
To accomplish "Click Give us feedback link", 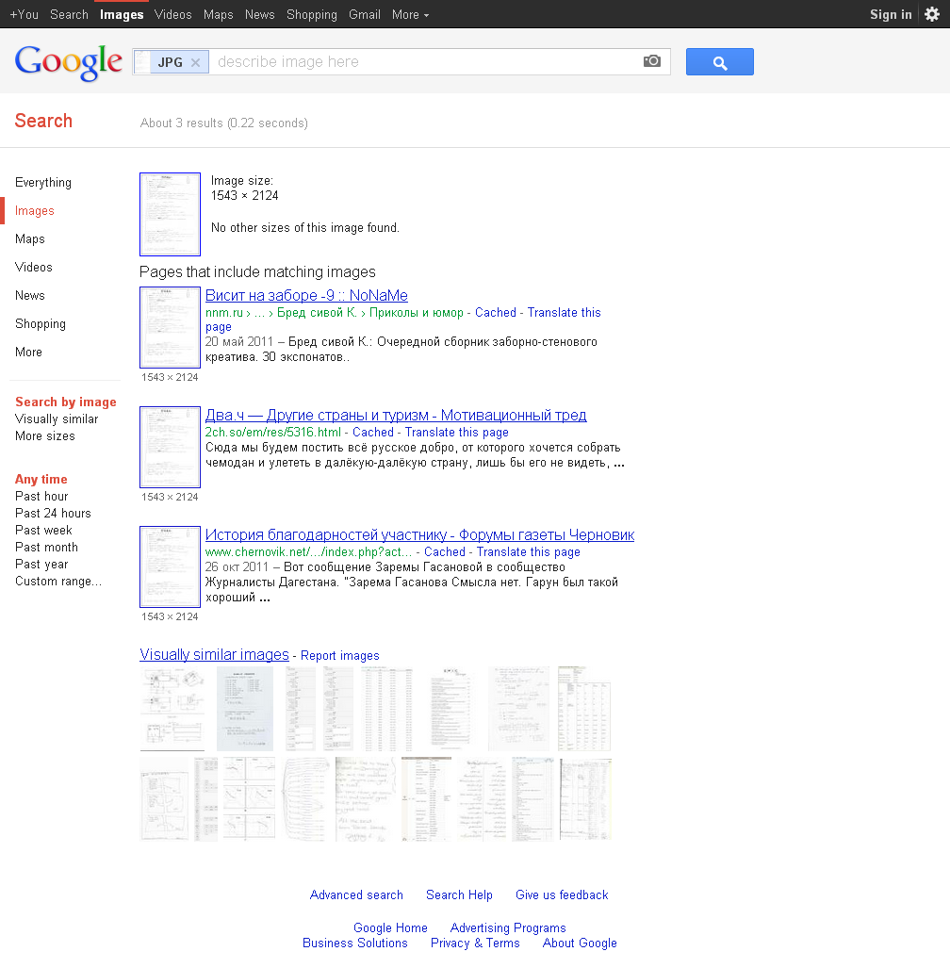I will [x=562, y=894].
